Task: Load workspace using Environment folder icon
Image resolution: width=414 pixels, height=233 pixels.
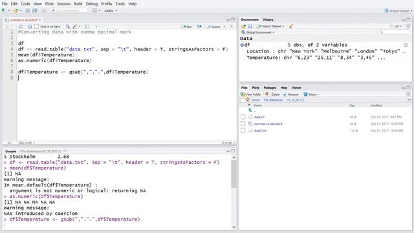Action: click(x=243, y=26)
